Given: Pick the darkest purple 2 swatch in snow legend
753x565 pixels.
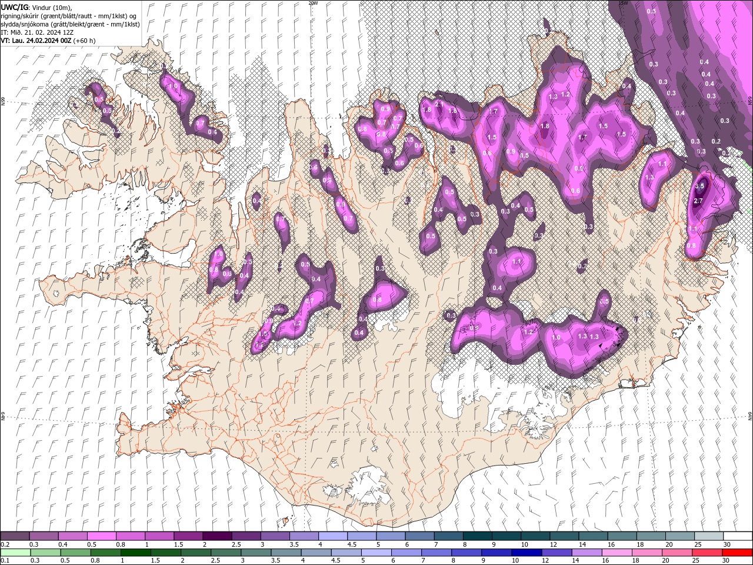Looking at the screenshot, I should (216, 536).
